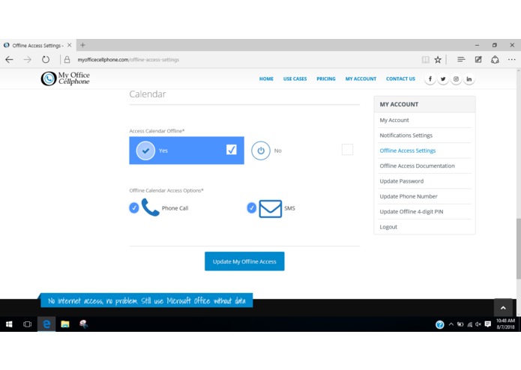
Task: Click the SMS envelope icon
Action: 270,209
